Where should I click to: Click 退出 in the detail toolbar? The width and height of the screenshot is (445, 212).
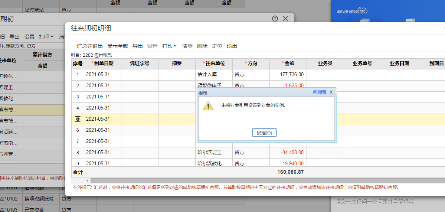[232, 46]
